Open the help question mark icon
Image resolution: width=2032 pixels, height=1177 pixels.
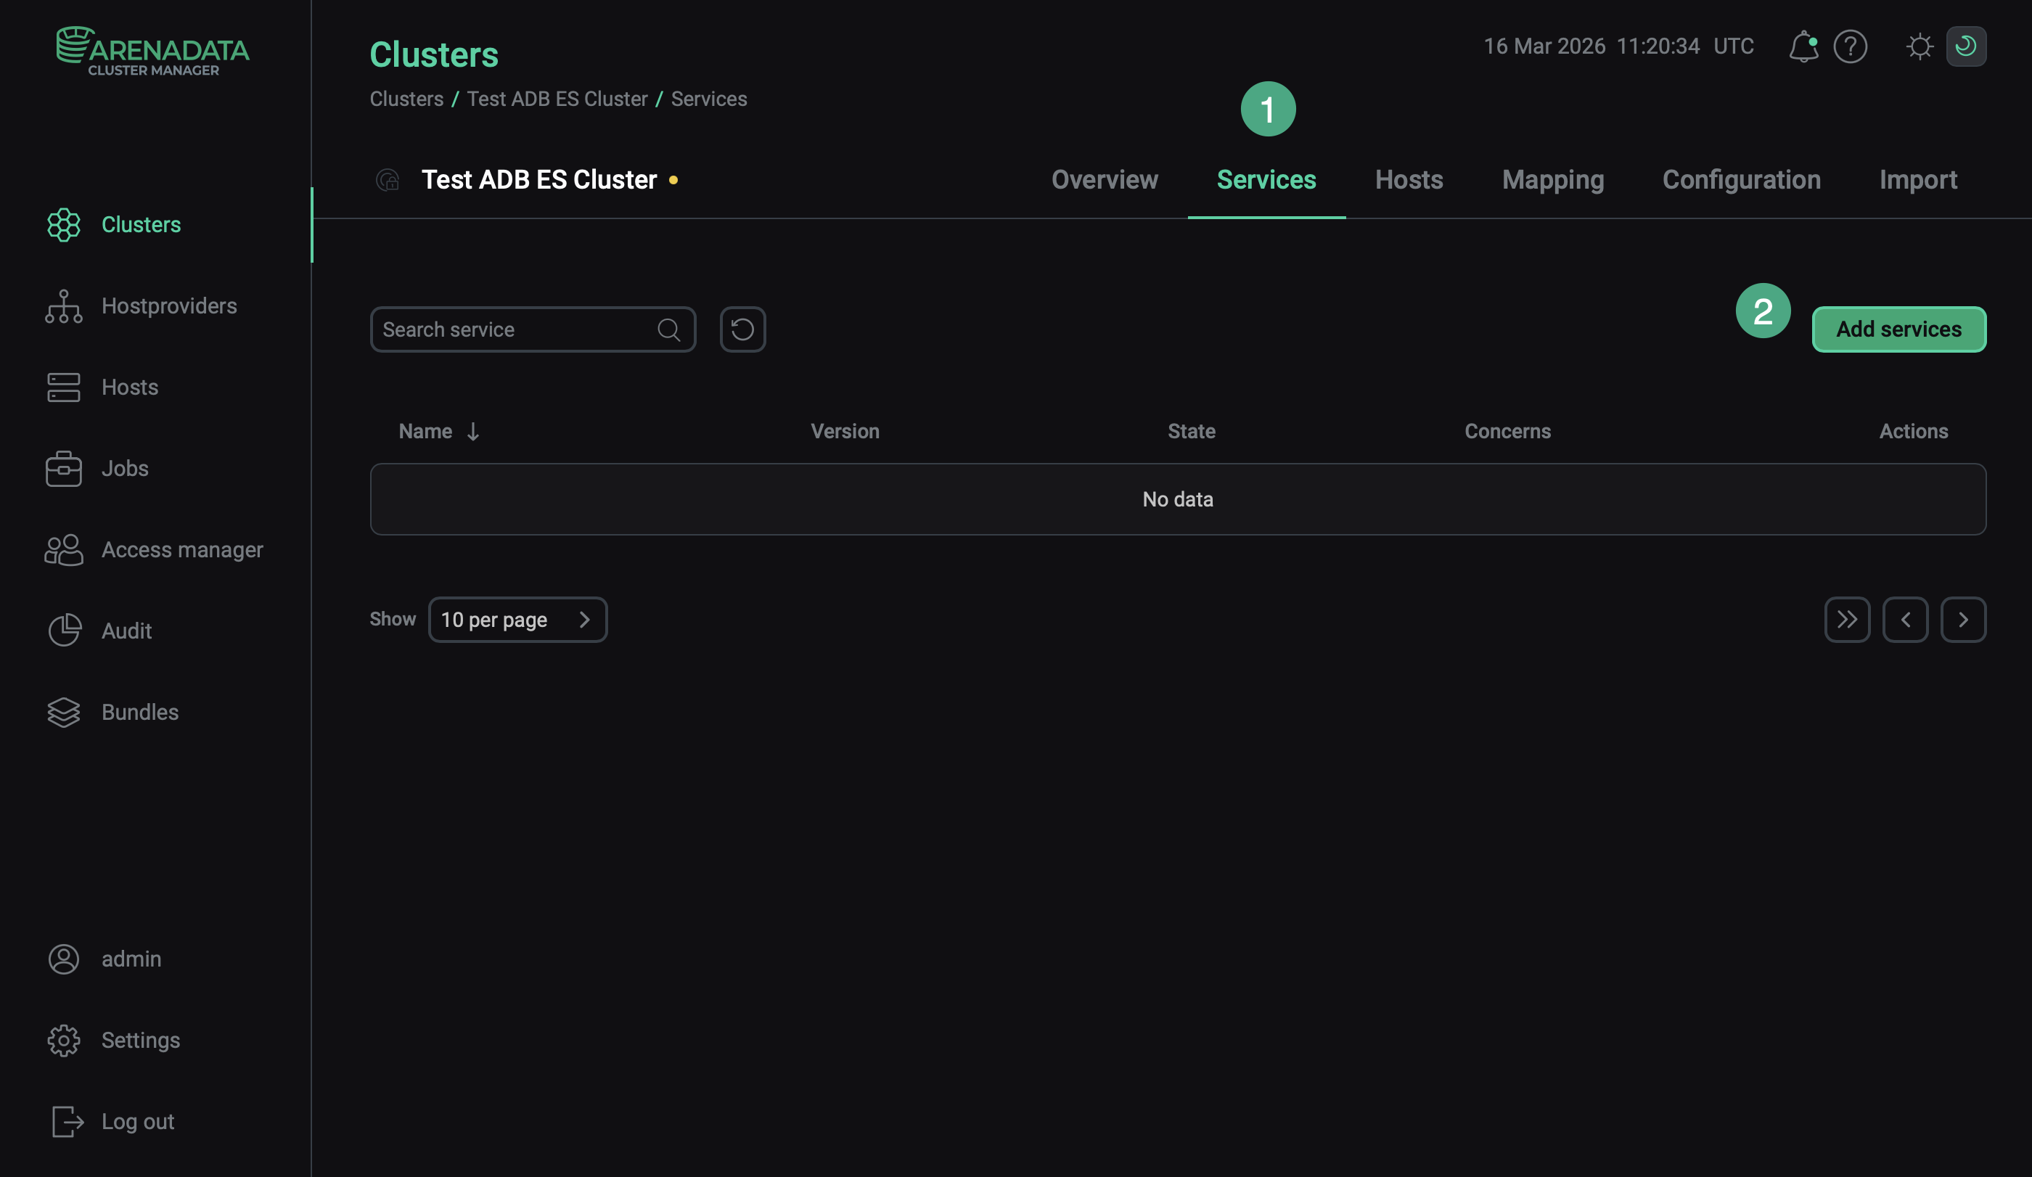[x=1850, y=46]
